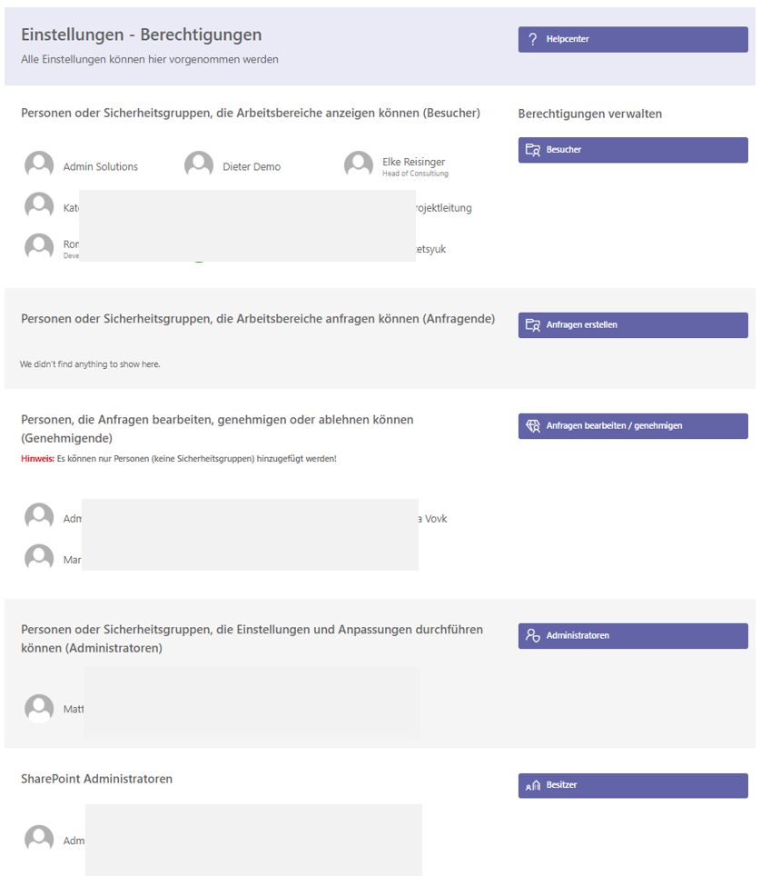
Task: Open the Anfragen erstellen permissions
Action: pyautogui.click(x=633, y=325)
